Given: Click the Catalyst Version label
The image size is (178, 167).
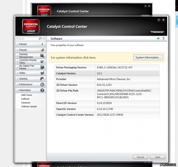Looking at the screenshot, I should point(66,73).
